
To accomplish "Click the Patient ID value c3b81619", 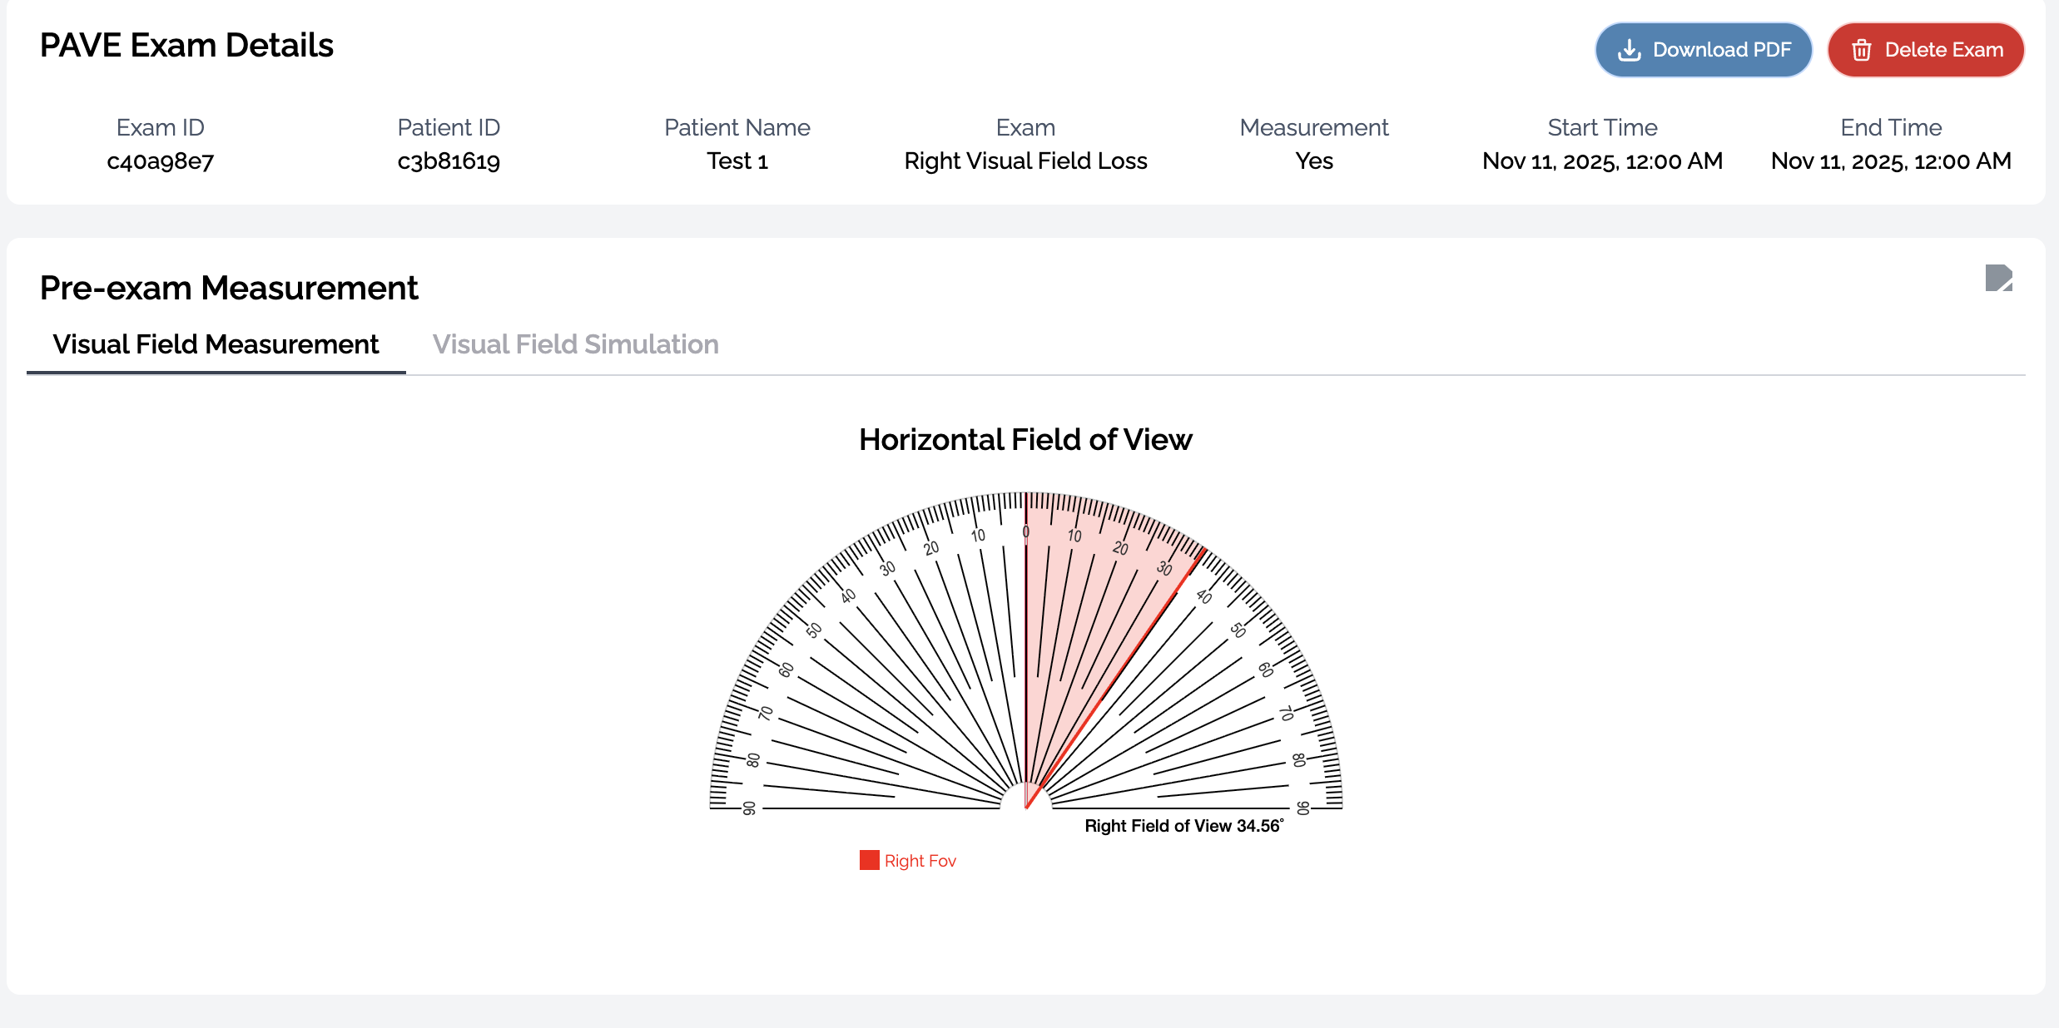I will (449, 161).
